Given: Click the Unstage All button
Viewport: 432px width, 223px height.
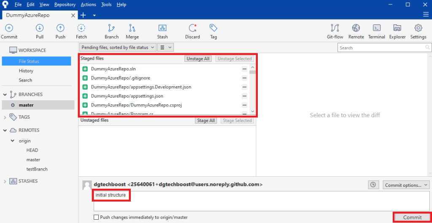Looking at the screenshot, I should 198,59.
